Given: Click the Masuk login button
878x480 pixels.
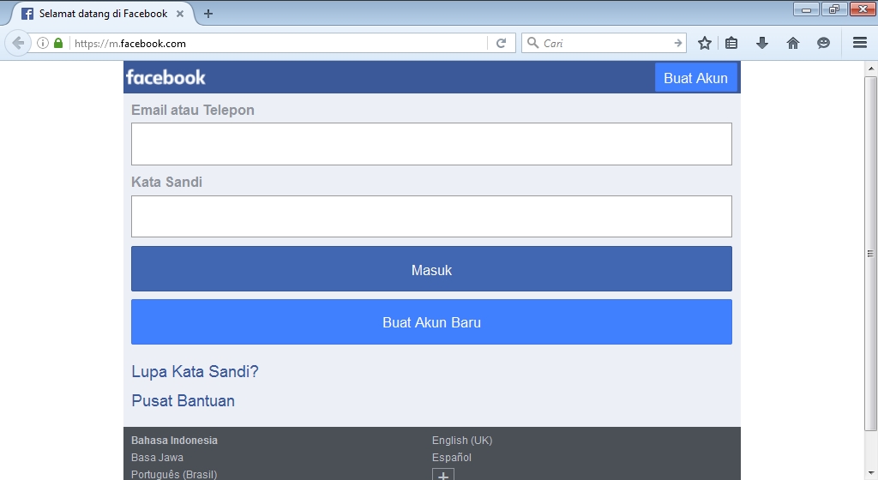Looking at the screenshot, I should coord(431,269).
